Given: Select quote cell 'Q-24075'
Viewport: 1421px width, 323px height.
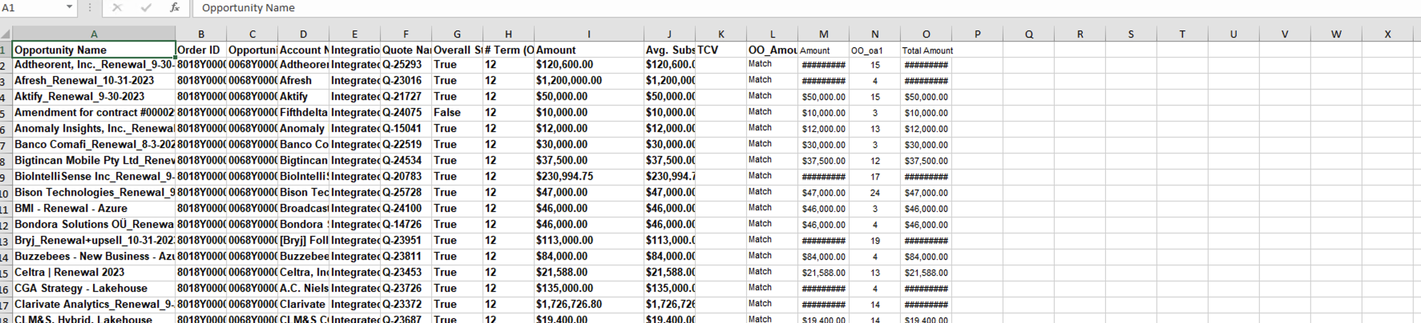Looking at the screenshot, I should coord(406,113).
